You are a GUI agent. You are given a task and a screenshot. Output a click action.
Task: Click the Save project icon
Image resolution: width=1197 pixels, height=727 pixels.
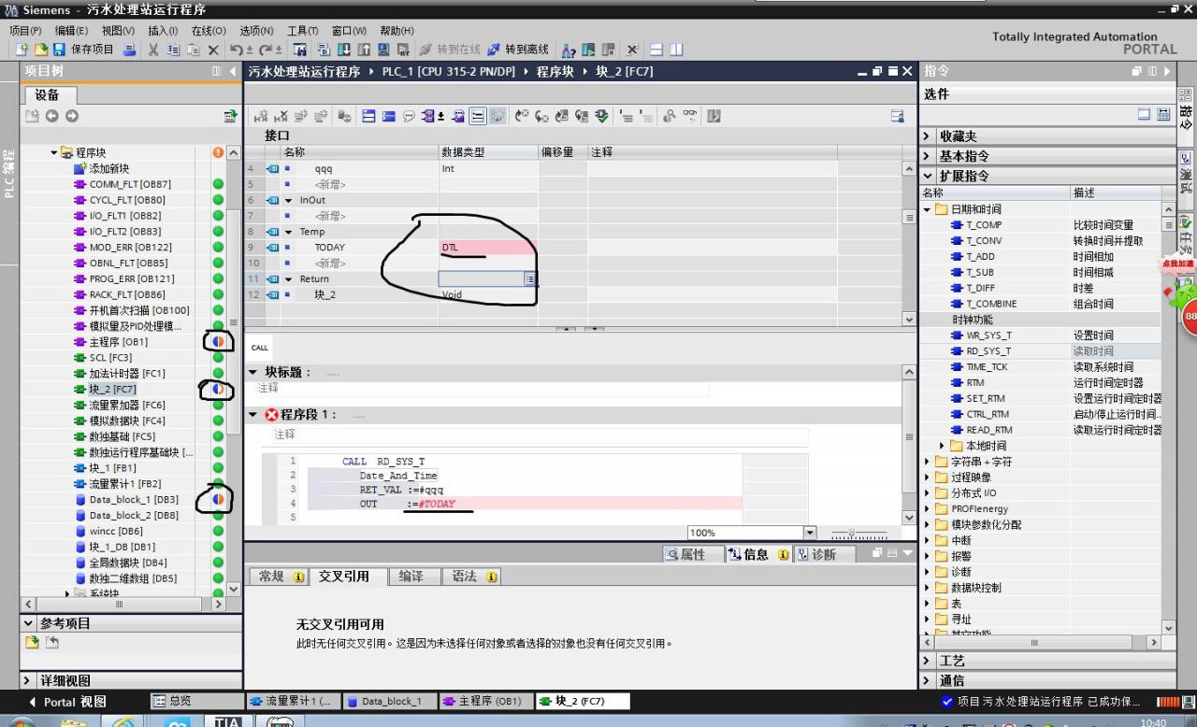(59, 50)
